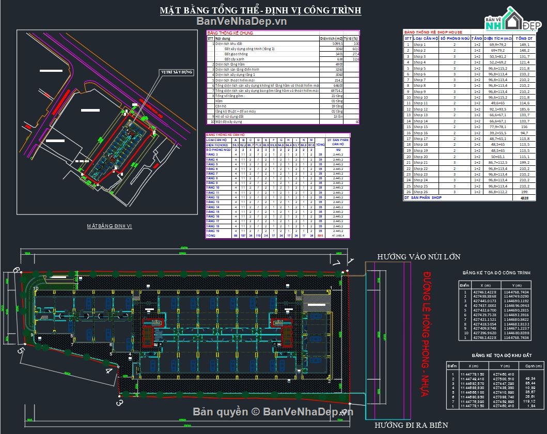Click the 'VỊ TRÍ XÂY DỰNG' callout label
The width and height of the screenshot is (547, 434).
(x=175, y=71)
